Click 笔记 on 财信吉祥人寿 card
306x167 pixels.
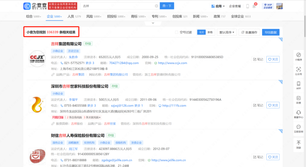(x=258, y=157)
